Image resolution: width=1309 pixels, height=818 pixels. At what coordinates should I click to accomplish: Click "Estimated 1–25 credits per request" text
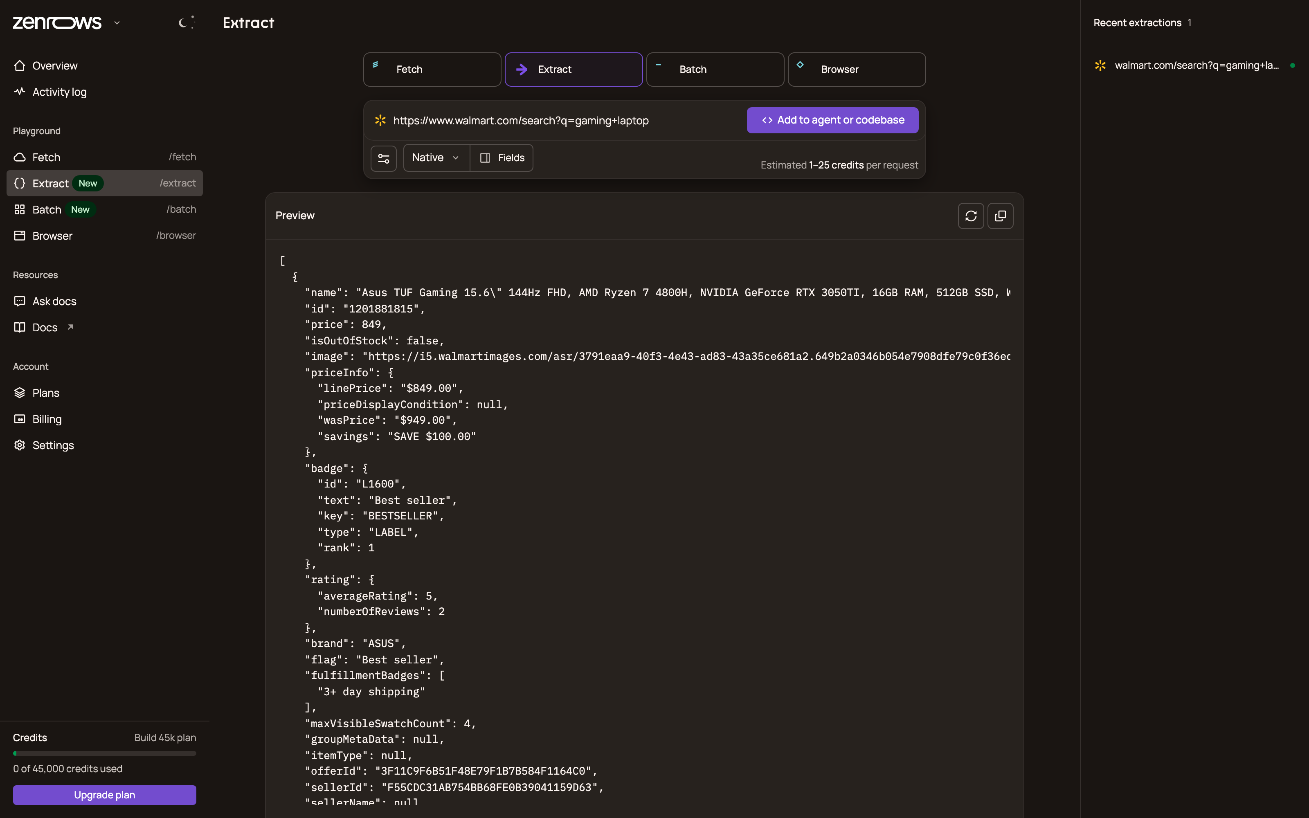pos(839,165)
